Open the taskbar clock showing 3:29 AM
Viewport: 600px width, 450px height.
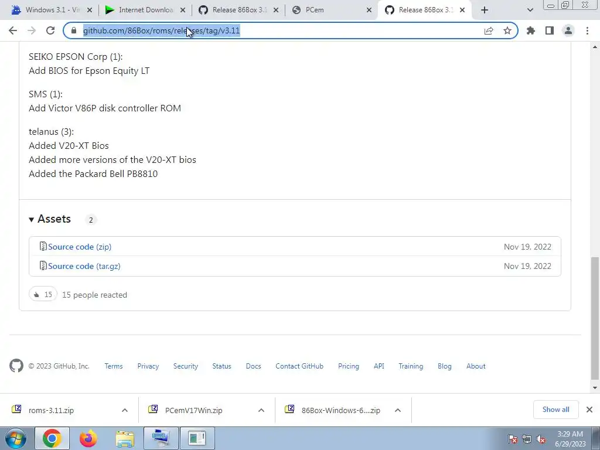tap(570, 439)
